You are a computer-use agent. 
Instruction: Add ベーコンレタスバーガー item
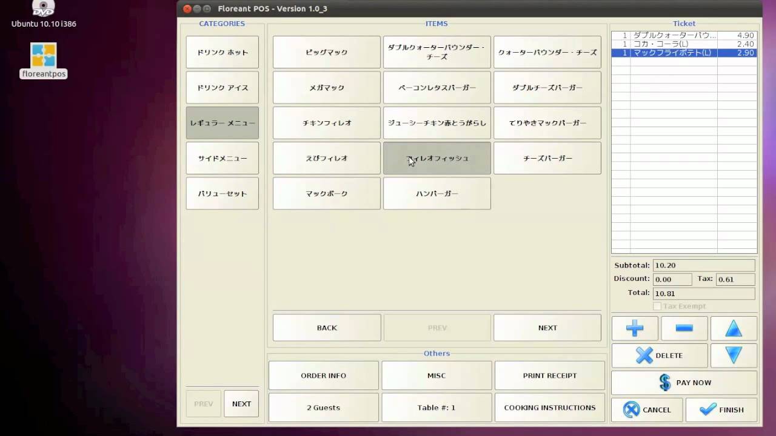437,88
